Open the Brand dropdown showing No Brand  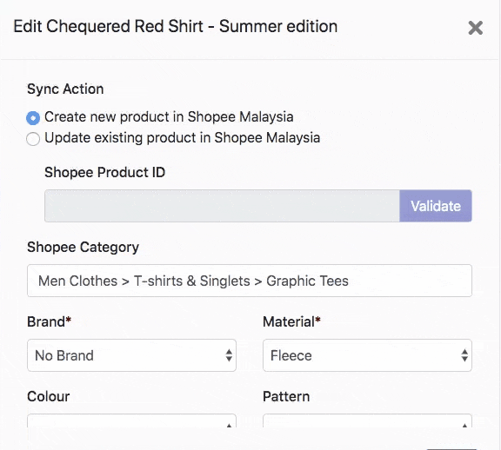131,355
